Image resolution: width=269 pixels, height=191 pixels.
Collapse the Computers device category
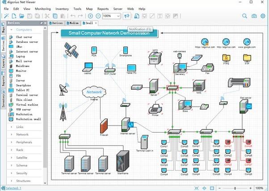pos(11,29)
